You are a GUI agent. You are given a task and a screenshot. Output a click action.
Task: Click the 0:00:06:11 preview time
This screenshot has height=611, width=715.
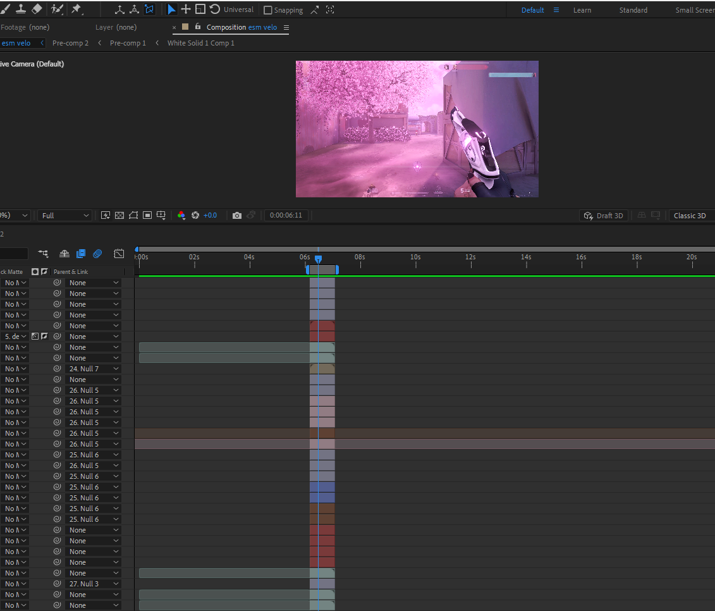click(x=286, y=216)
